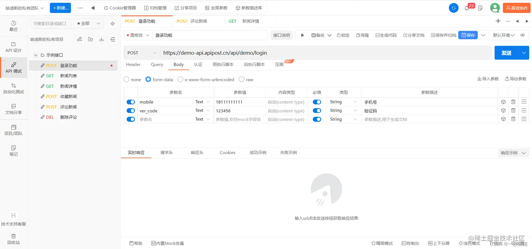Open the green user avatar
The height and width of the screenshot is (249, 532).
click(x=495, y=8)
